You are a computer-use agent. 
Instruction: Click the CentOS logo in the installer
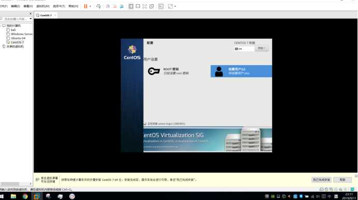point(132,52)
